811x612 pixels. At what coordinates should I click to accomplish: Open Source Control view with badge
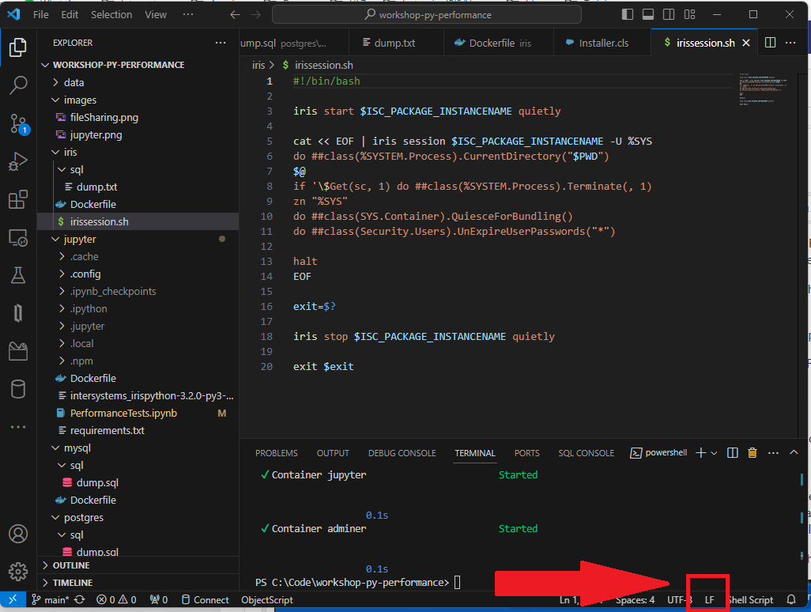tap(17, 123)
